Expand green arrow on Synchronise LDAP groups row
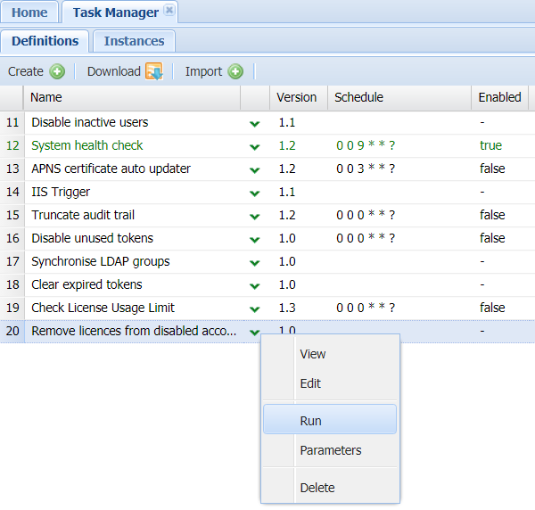The width and height of the screenshot is (535, 510). point(255,262)
